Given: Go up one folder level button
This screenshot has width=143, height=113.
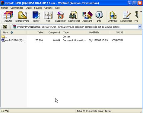Looking at the screenshot, I should [5, 27].
